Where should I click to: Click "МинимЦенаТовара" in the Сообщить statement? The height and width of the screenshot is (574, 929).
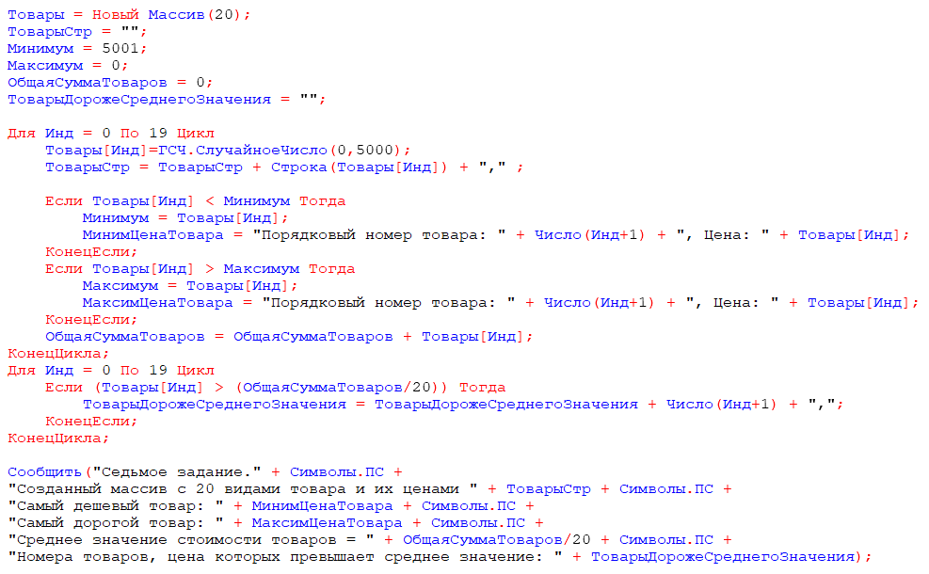[x=322, y=506]
